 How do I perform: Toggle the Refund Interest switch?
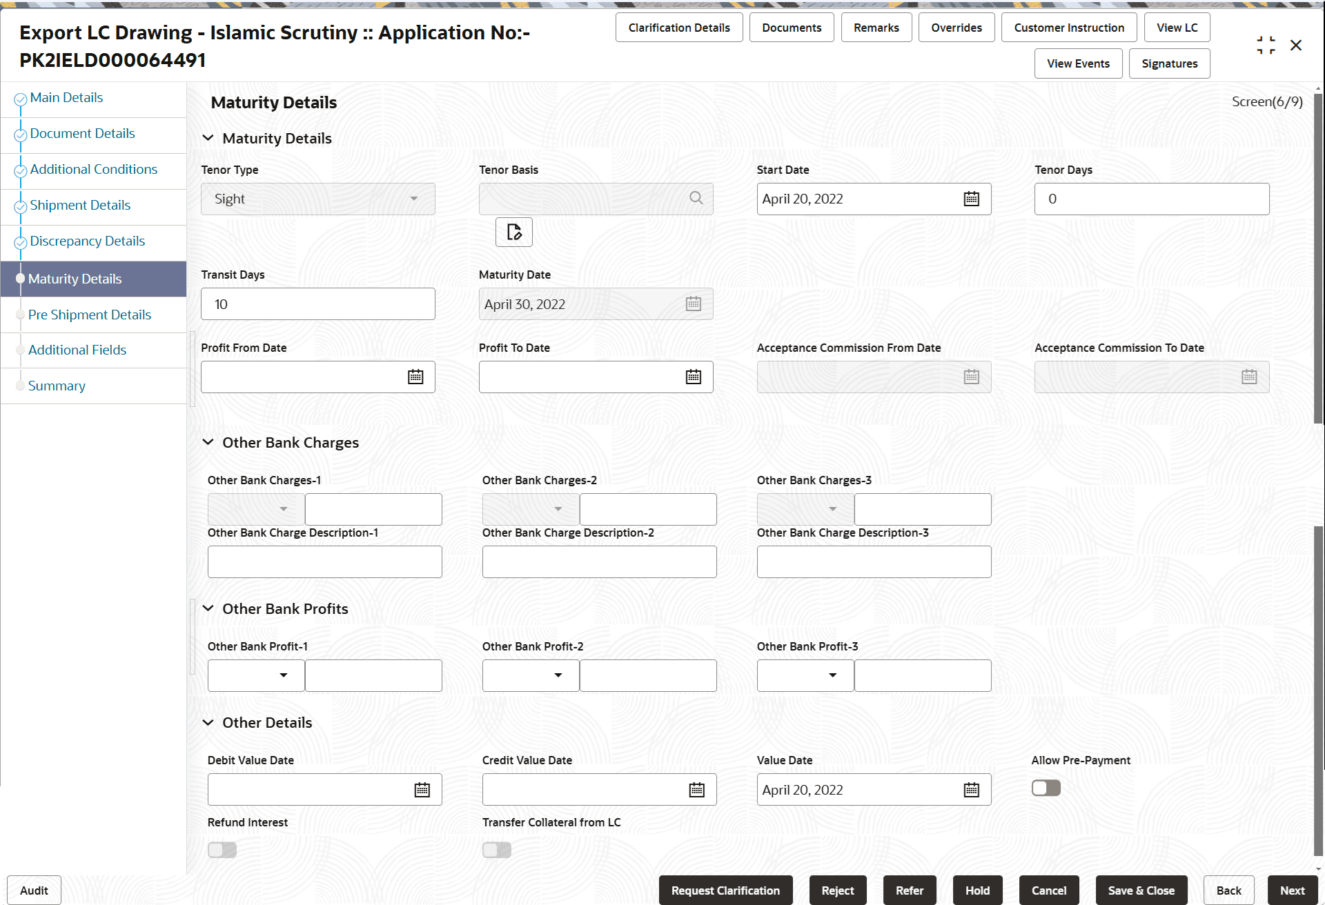tap(222, 850)
